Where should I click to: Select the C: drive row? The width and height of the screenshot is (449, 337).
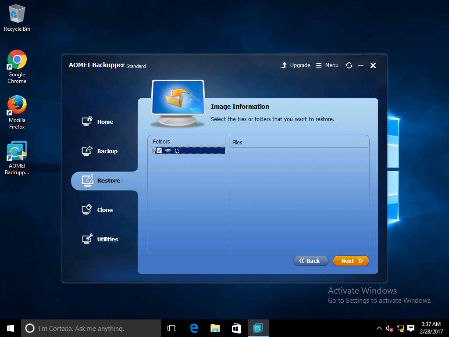(x=190, y=151)
